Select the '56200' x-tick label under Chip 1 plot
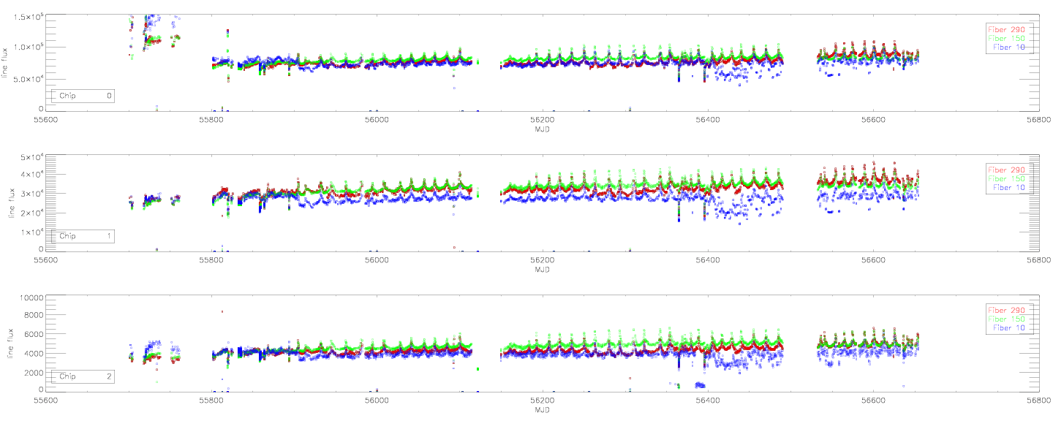This screenshot has width=1053, height=421. (x=543, y=260)
